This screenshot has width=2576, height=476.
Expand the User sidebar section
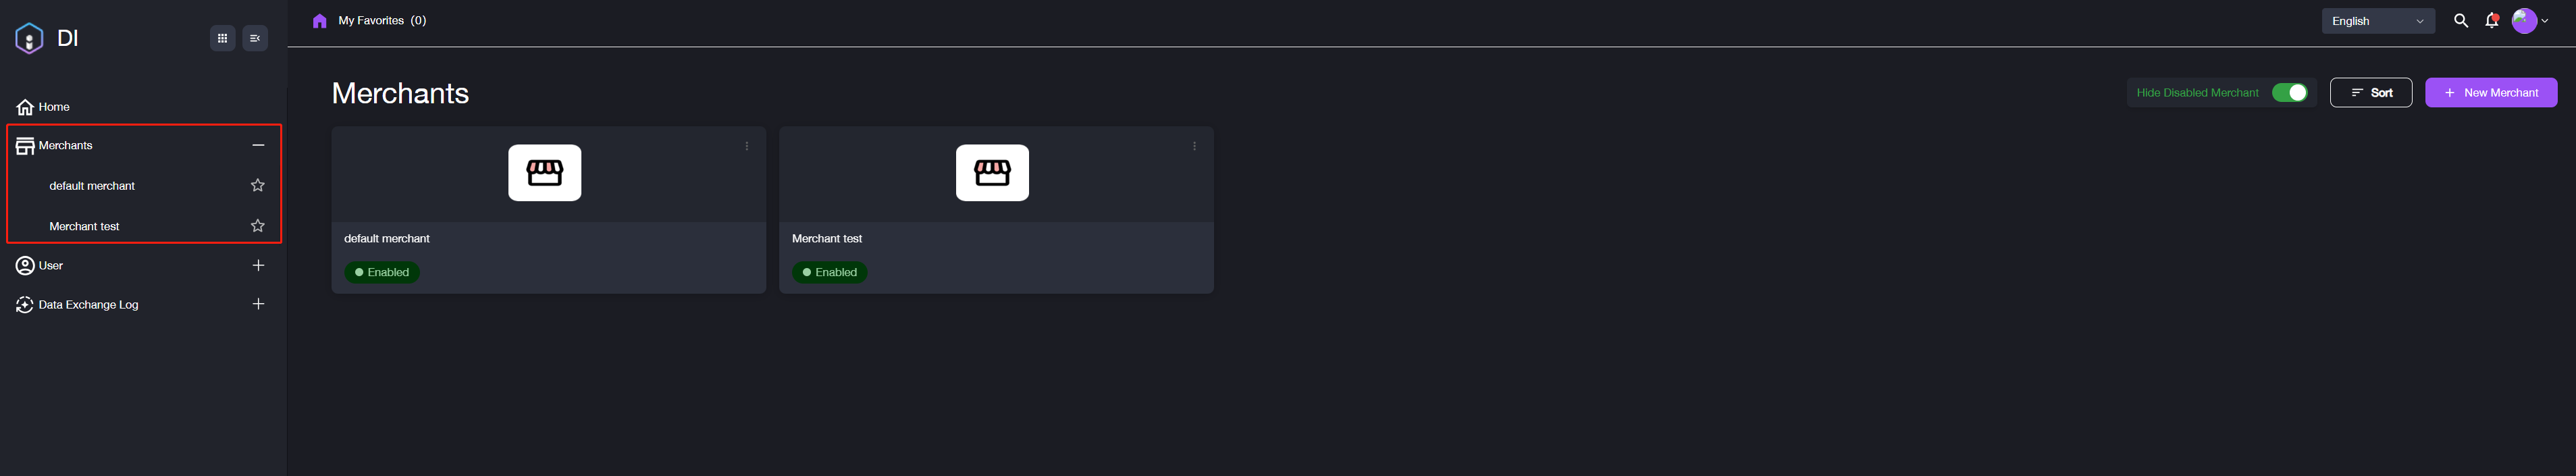[258, 266]
